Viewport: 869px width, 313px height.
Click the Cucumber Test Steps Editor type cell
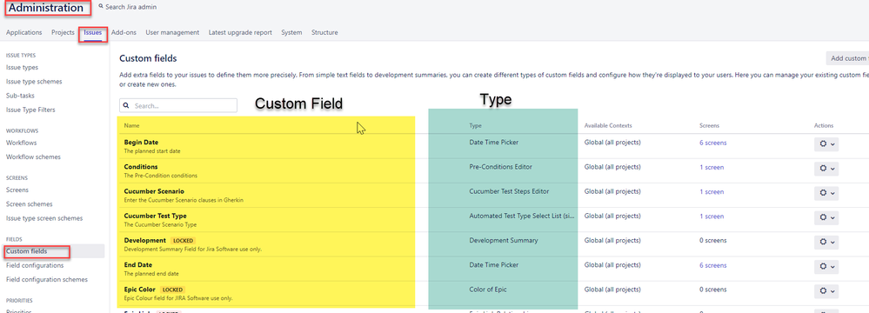coord(510,191)
